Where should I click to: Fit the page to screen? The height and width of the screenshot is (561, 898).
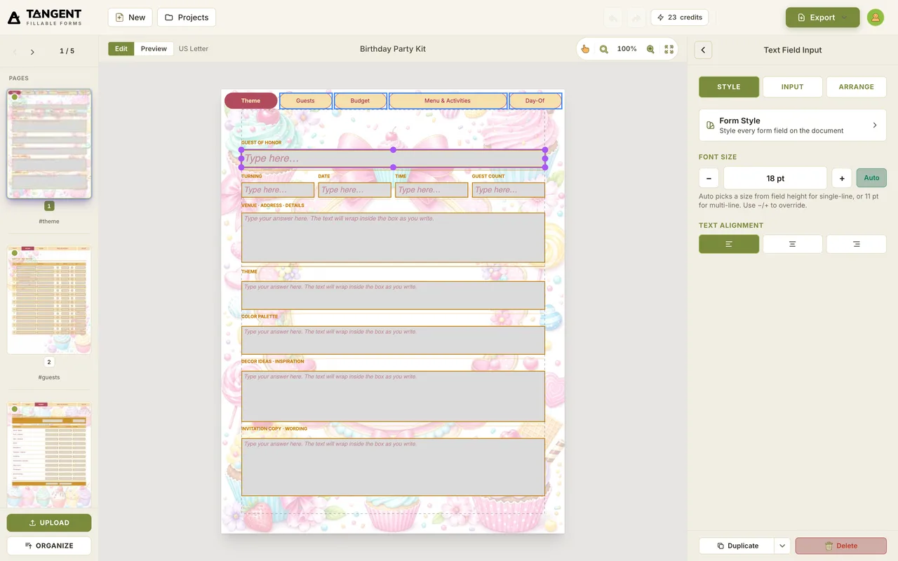coord(669,49)
